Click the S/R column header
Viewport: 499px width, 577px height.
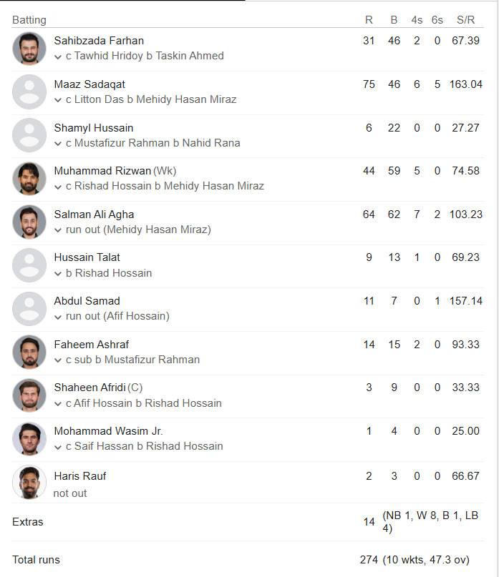466,20
